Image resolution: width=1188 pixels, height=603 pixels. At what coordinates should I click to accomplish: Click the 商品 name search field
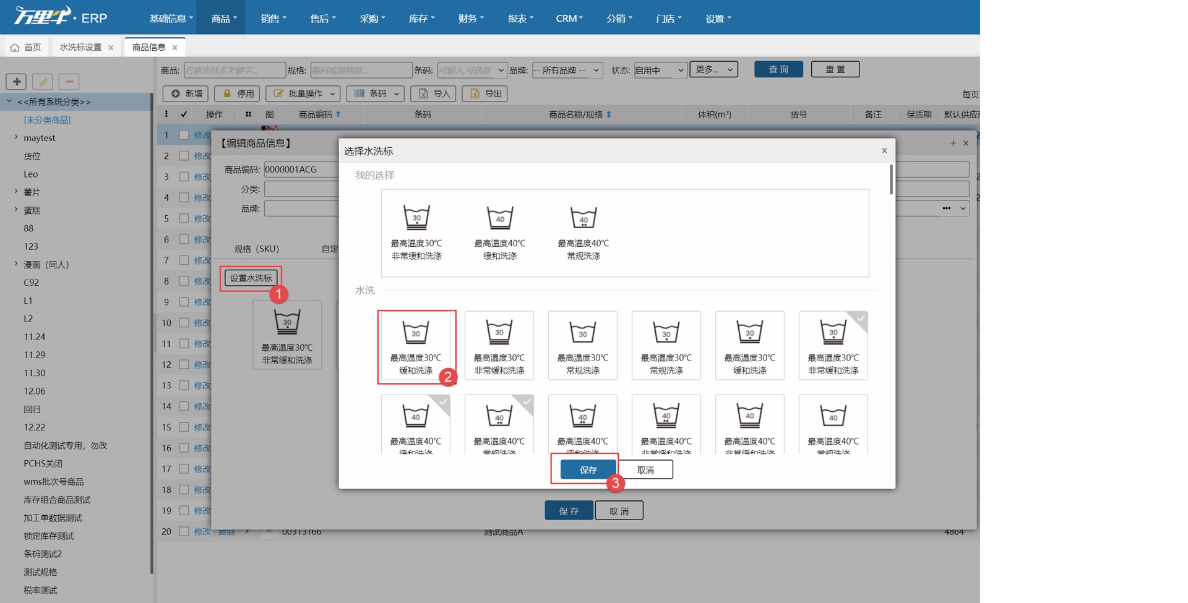click(235, 70)
